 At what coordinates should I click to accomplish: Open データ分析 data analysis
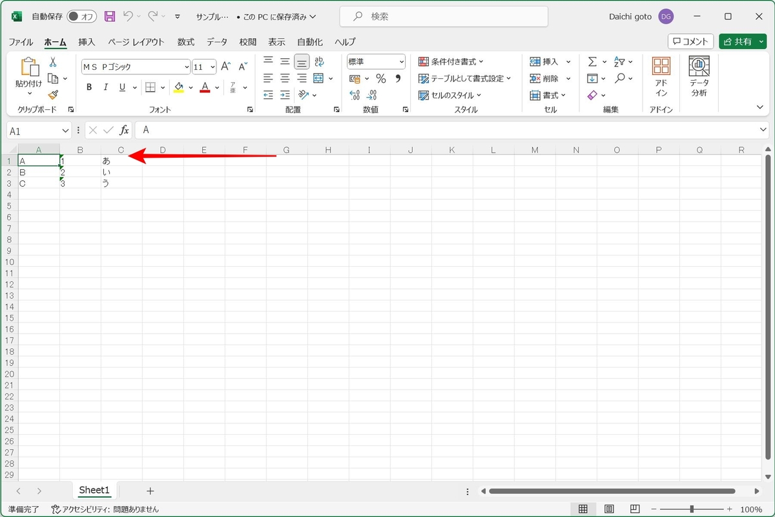point(699,76)
